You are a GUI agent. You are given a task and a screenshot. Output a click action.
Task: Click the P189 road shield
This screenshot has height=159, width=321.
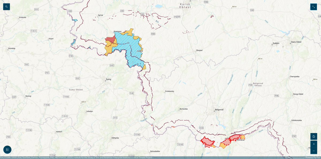250,85
